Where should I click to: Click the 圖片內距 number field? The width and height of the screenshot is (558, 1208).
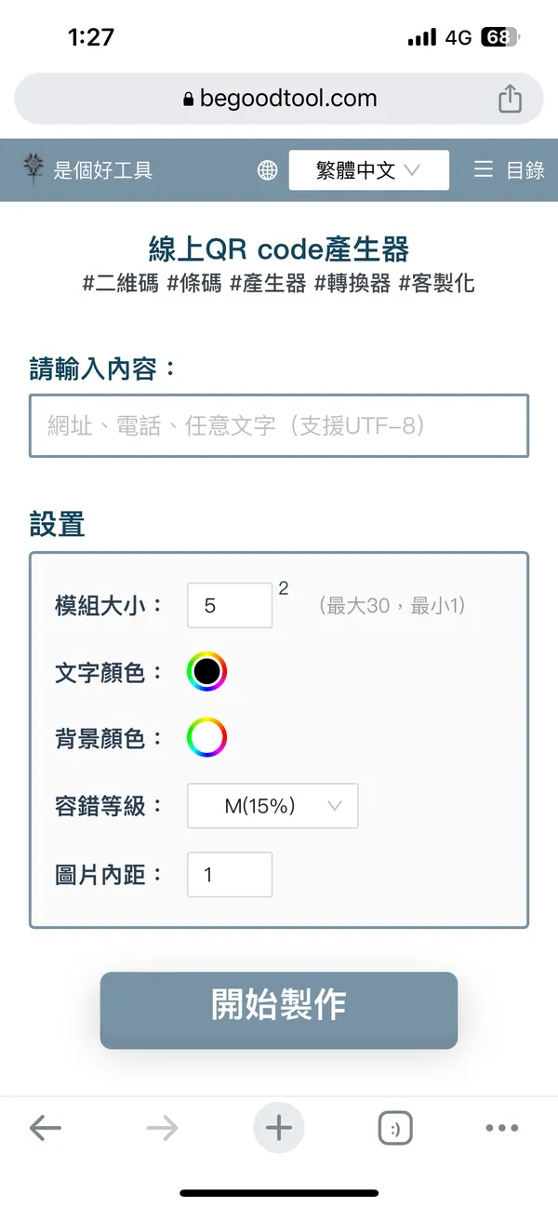click(x=230, y=875)
